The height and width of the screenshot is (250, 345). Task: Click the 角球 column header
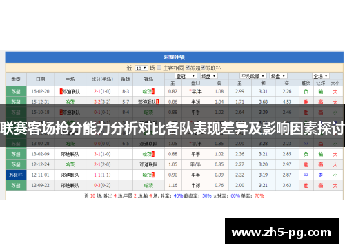(126, 79)
